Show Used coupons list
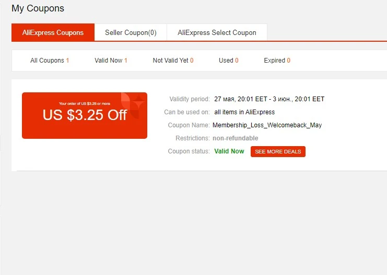The image size is (387, 275). pyautogui.click(x=229, y=61)
